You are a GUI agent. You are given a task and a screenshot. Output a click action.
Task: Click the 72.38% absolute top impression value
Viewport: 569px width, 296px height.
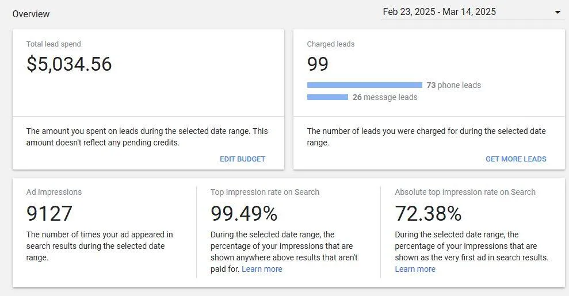pos(428,213)
